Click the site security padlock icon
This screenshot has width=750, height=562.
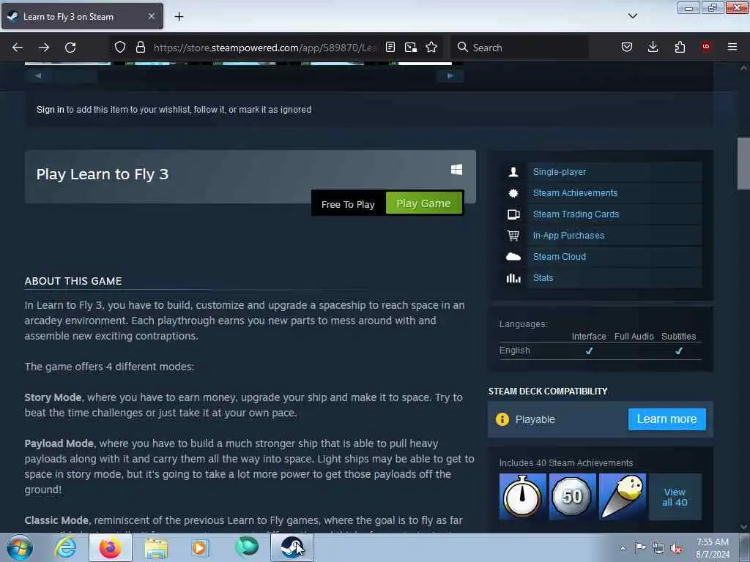click(x=140, y=47)
